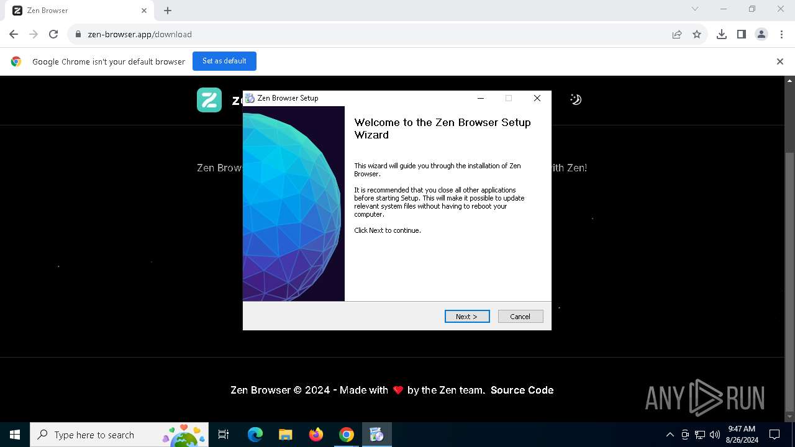Set Chrome as default browser
The width and height of the screenshot is (795, 447).
[x=224, y=61]
